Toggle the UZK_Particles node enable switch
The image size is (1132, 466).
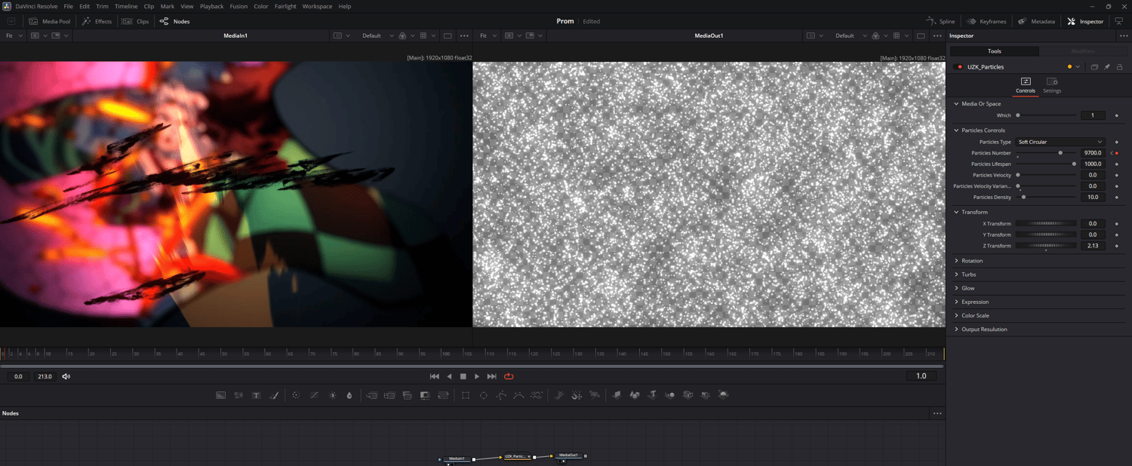(960, 67)
